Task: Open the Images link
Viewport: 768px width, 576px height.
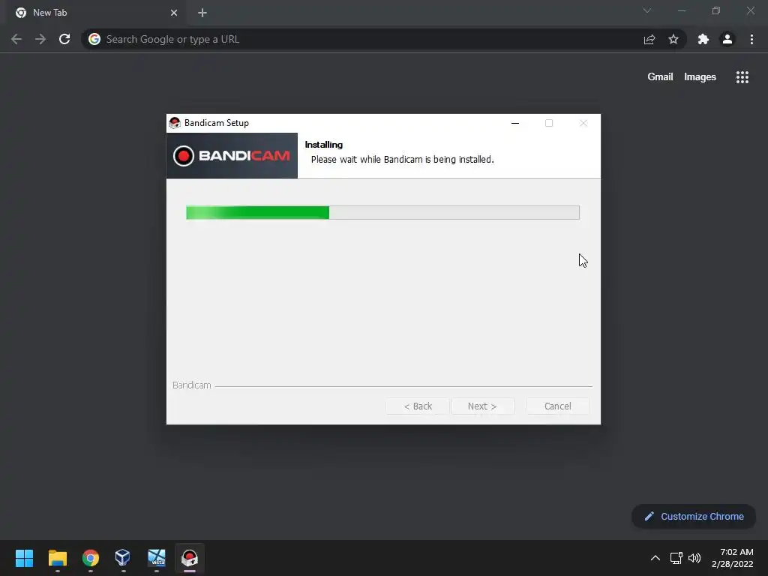Action: 700,77
